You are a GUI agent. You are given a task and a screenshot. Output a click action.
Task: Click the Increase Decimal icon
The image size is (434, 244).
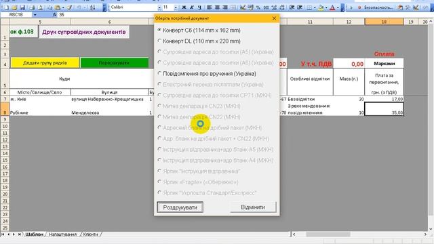point(274,7)
